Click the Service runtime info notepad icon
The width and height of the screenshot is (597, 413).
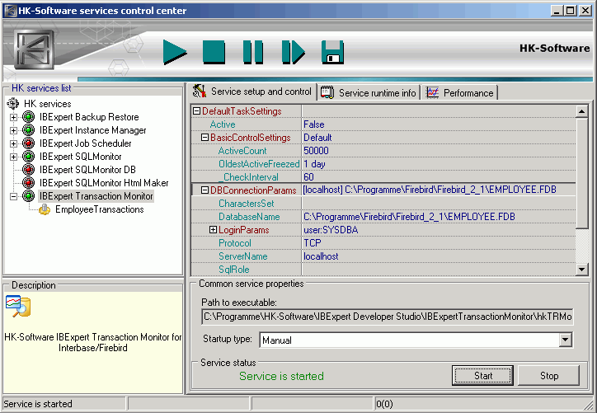[327, 92]
